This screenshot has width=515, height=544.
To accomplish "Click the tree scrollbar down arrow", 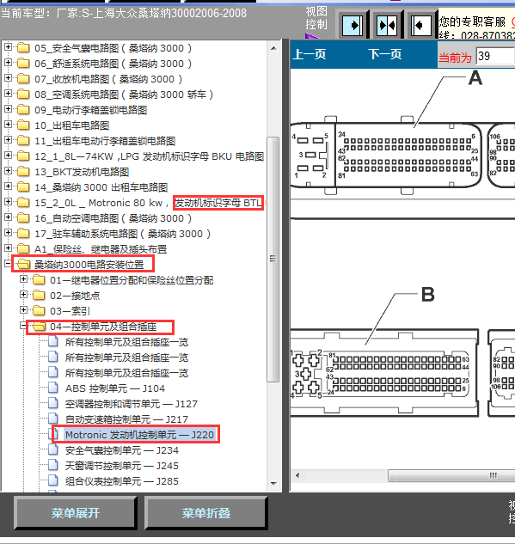I will point(273,483).
